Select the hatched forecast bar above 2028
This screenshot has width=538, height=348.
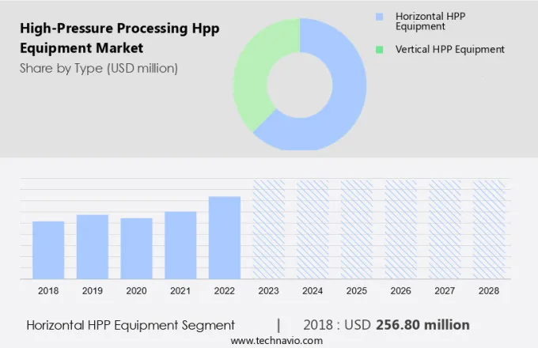[488, 229]
